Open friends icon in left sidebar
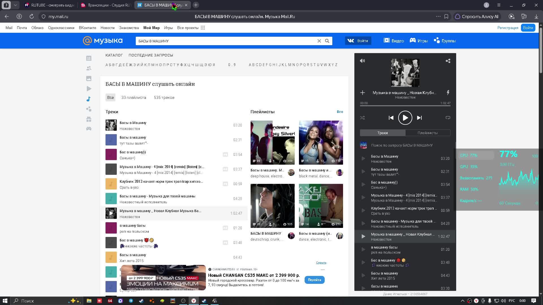This screenshot has width=543, height=305. pos(89,68)
